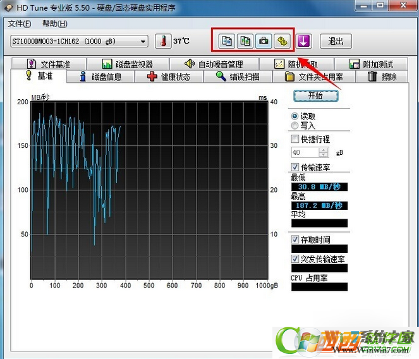Enable the 快捷行程 checkbox
This screenshot has height=359, width=419.
point(295,139)
